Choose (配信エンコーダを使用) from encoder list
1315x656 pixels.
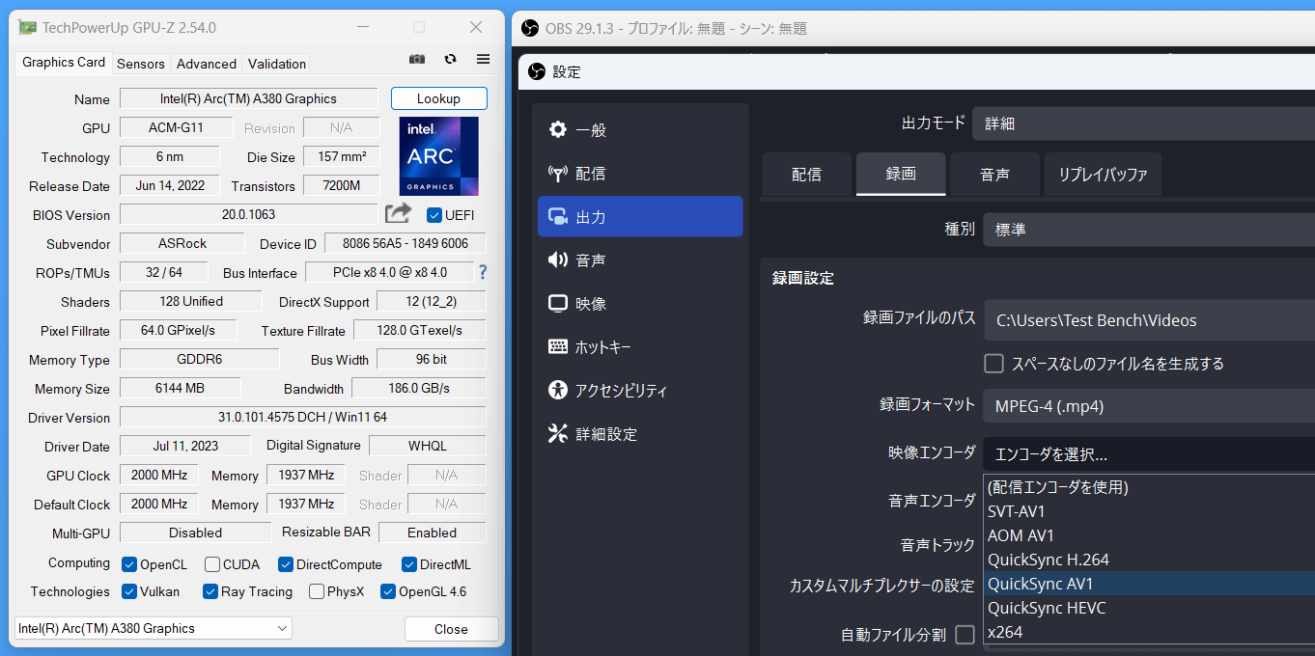[x=1149, y=487]
